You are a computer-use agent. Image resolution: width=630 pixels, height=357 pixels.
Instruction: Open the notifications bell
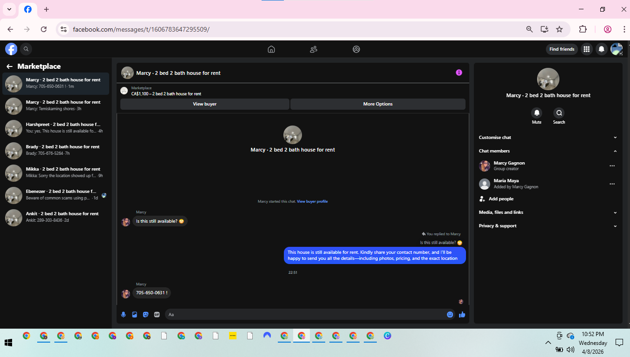pos(602,49)
